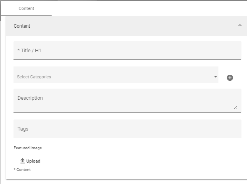
Task: Click the small arrow of Select Categories
Action: (x=216, y=77)
